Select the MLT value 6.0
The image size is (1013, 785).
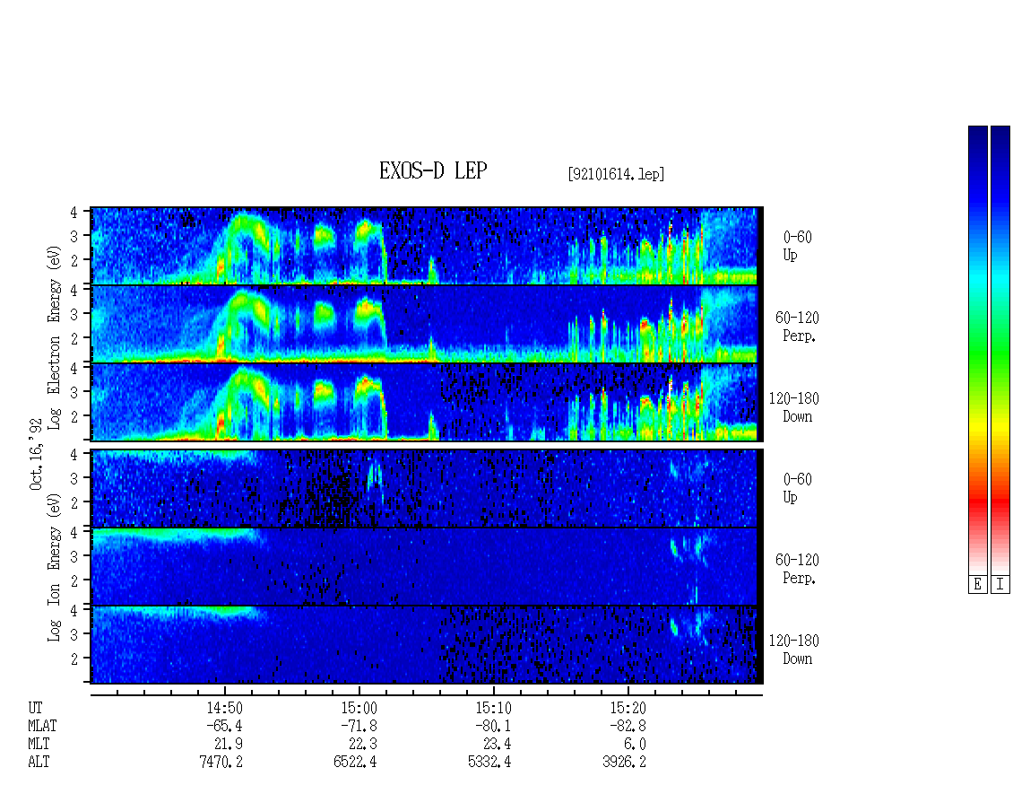(x=635, y=745)
